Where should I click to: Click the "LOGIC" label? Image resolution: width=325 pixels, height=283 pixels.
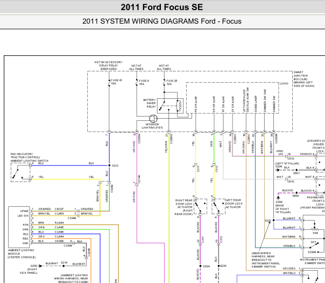coord(284,83)
